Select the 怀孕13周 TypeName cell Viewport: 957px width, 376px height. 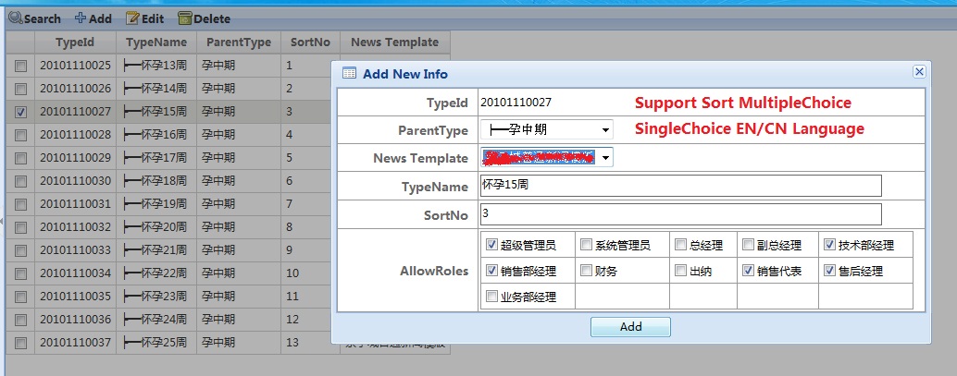pos(156,66)
